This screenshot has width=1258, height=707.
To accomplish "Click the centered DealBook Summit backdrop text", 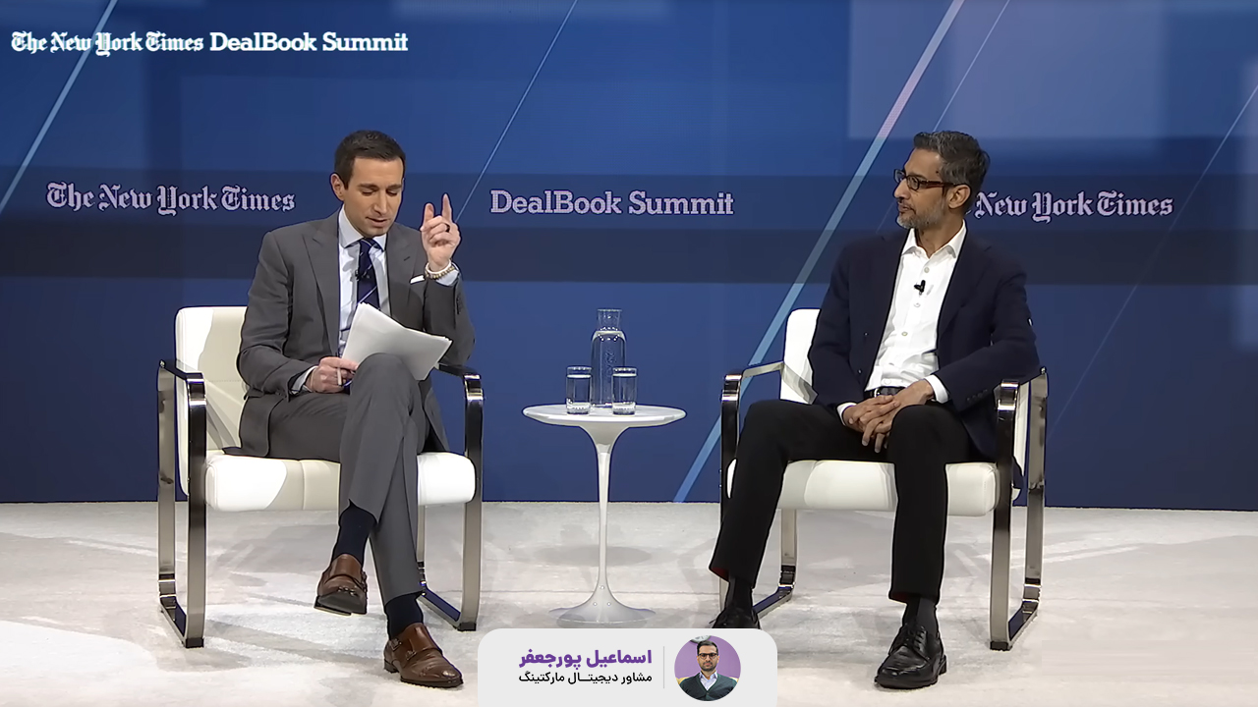I will tap(611, 203).
